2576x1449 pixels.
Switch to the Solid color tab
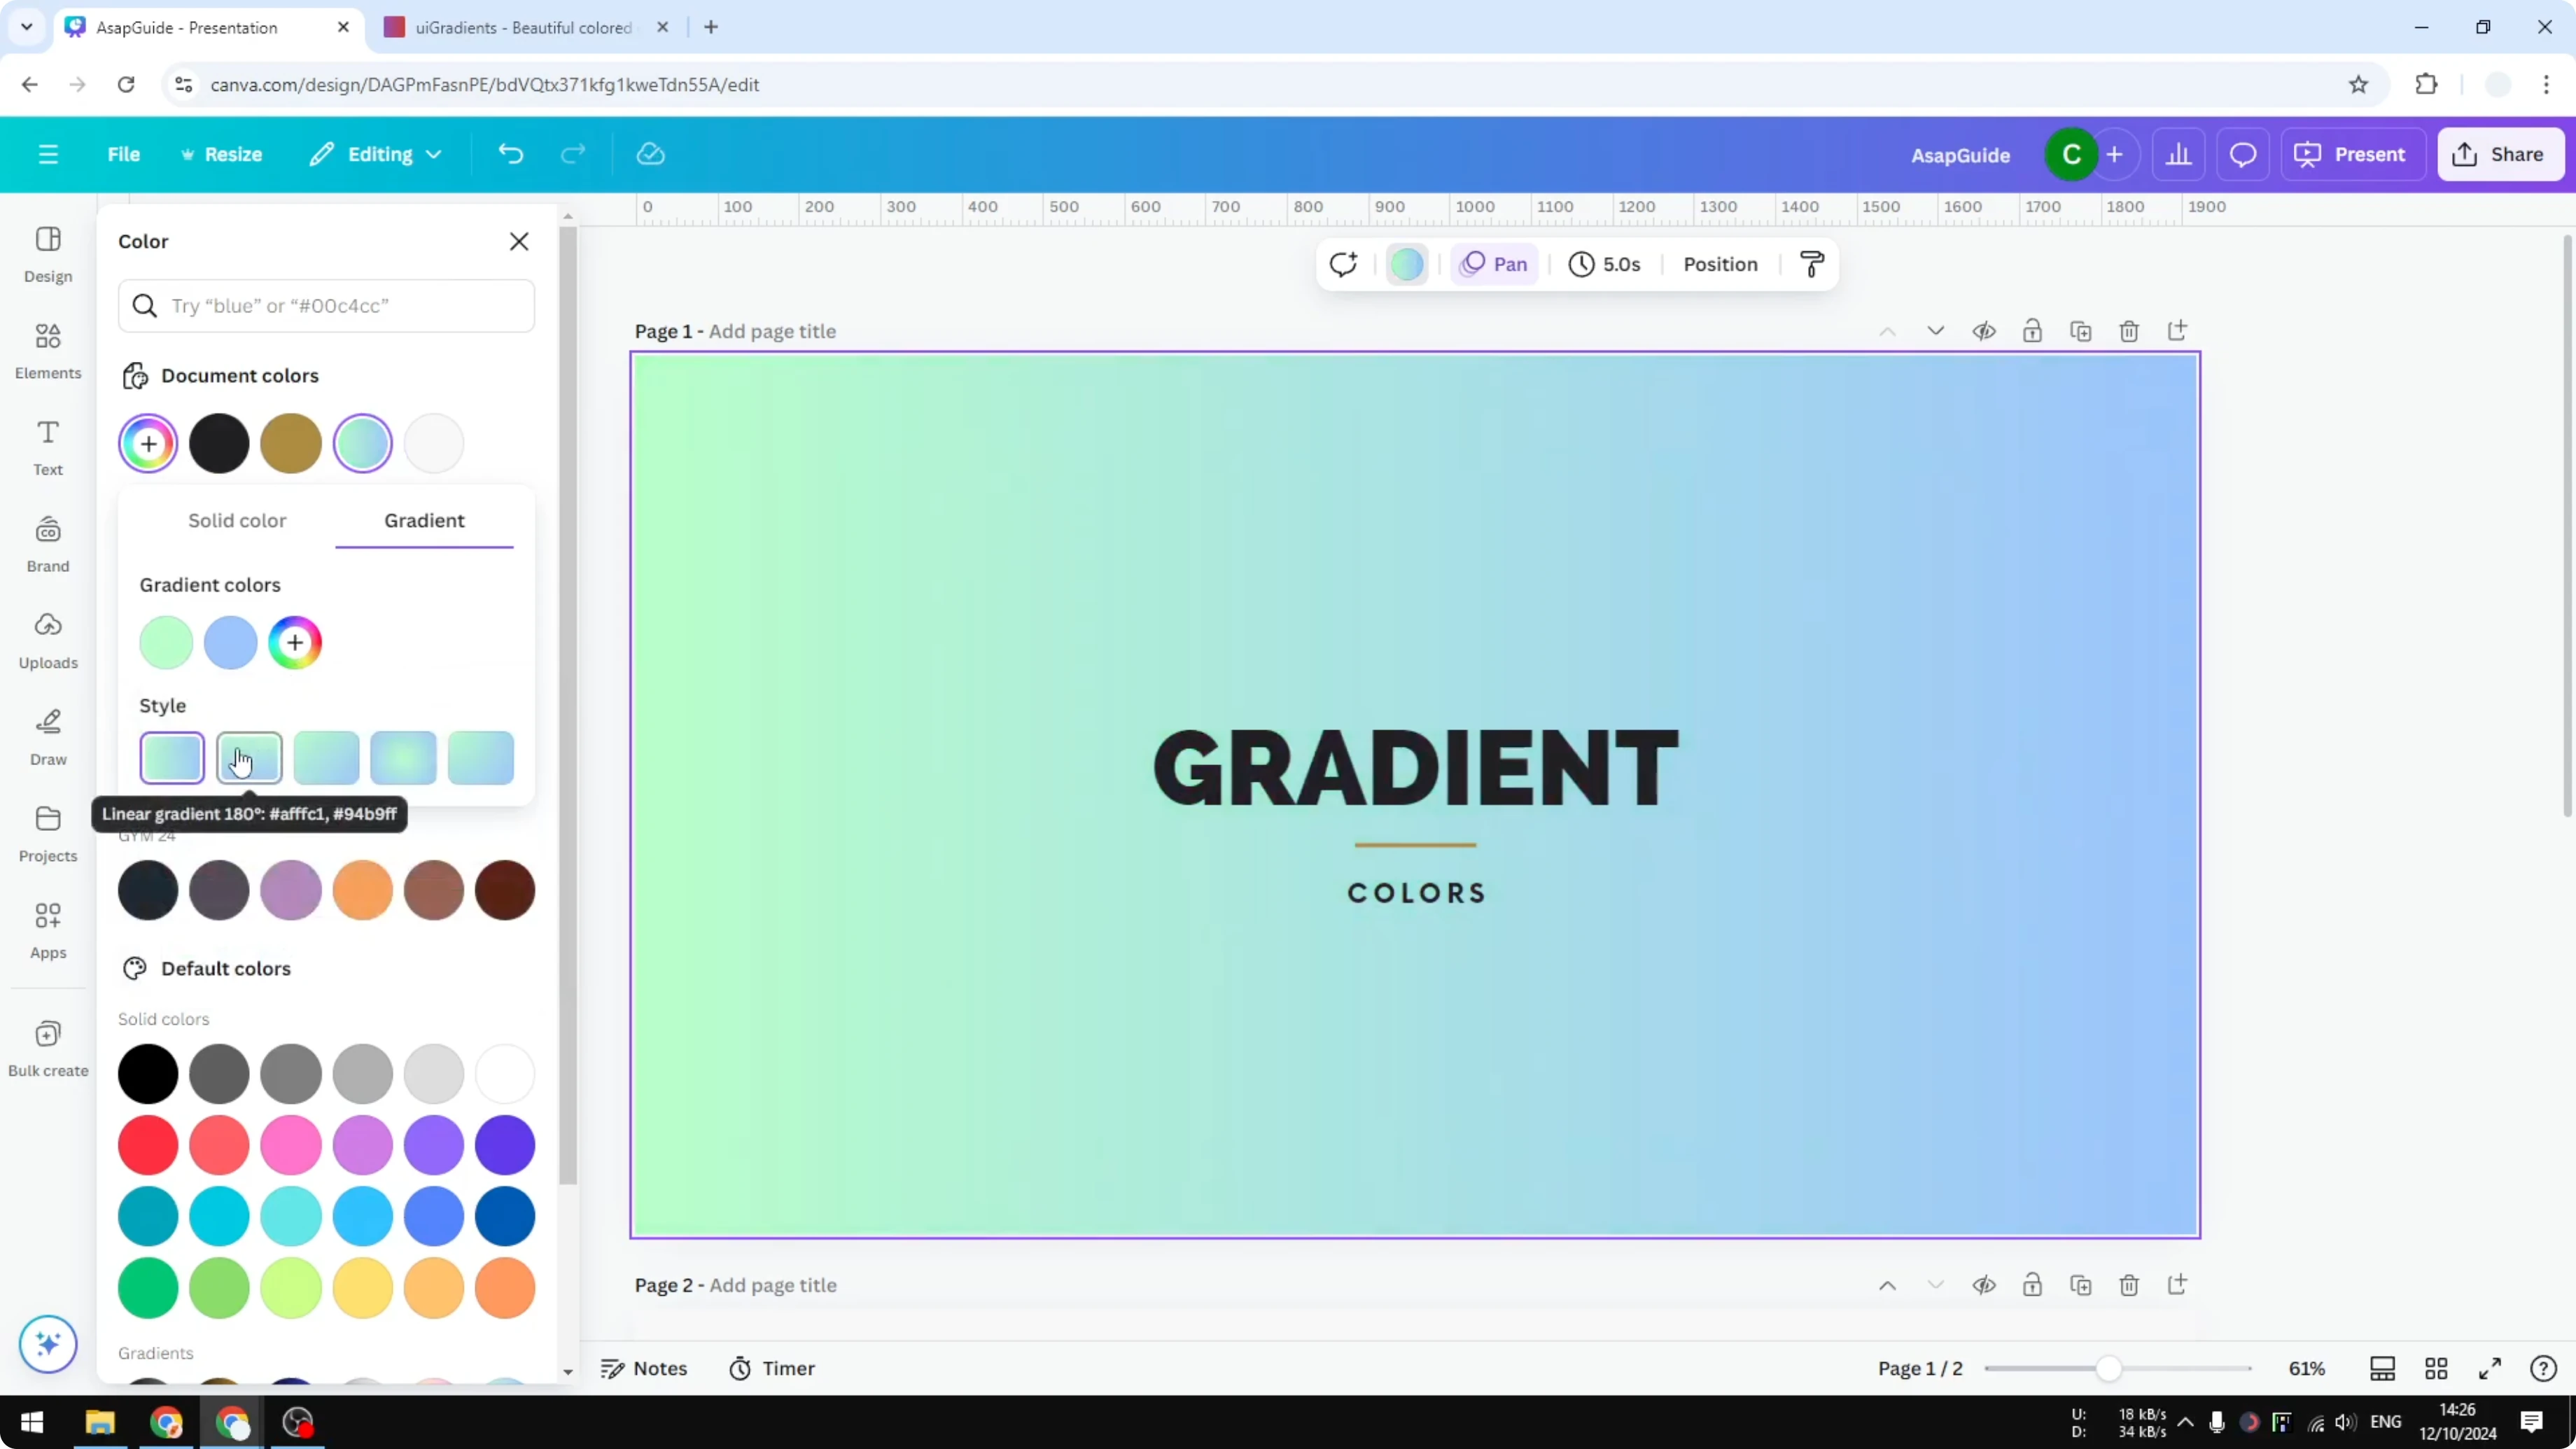pyautogui.click(x=236, y=519)
